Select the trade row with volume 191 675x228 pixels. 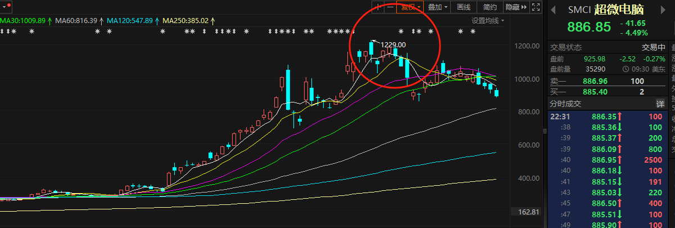tap(607, 182)
